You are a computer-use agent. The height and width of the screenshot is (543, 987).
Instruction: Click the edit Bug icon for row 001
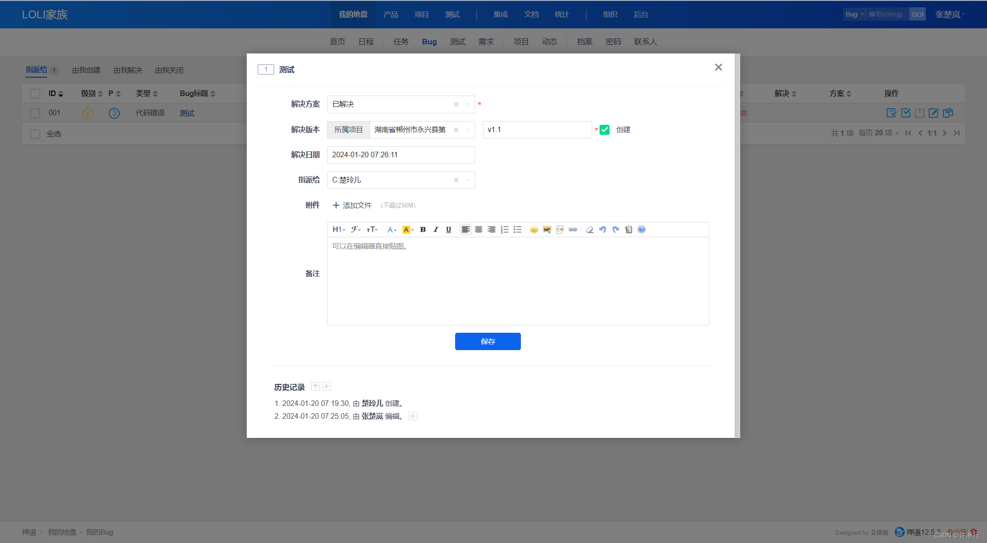click(934, 113)
